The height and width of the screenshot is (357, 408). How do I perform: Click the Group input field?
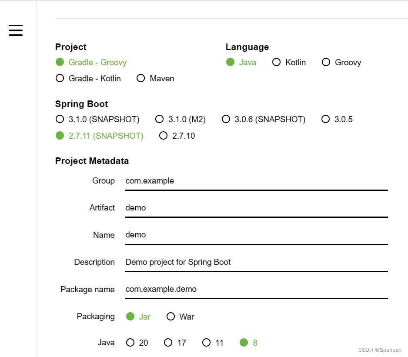pos(256,181)
